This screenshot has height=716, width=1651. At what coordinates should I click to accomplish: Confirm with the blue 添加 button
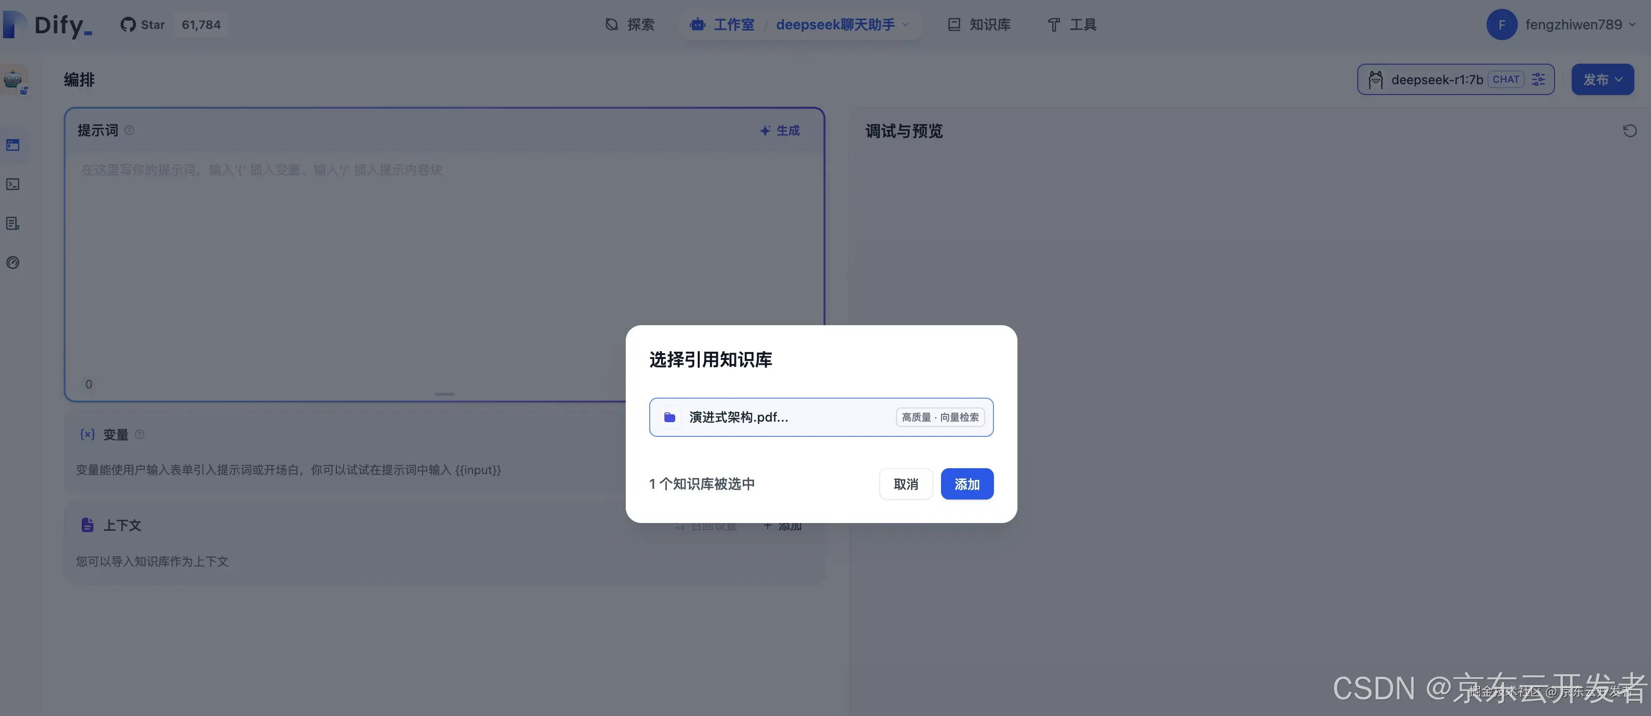point(967,484)
